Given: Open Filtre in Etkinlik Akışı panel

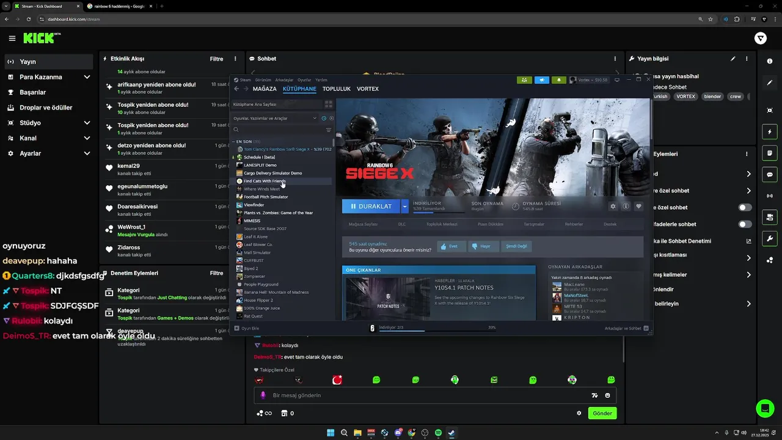Looking at the screenshot, I should pyautogui.click(x=216, y=59).
